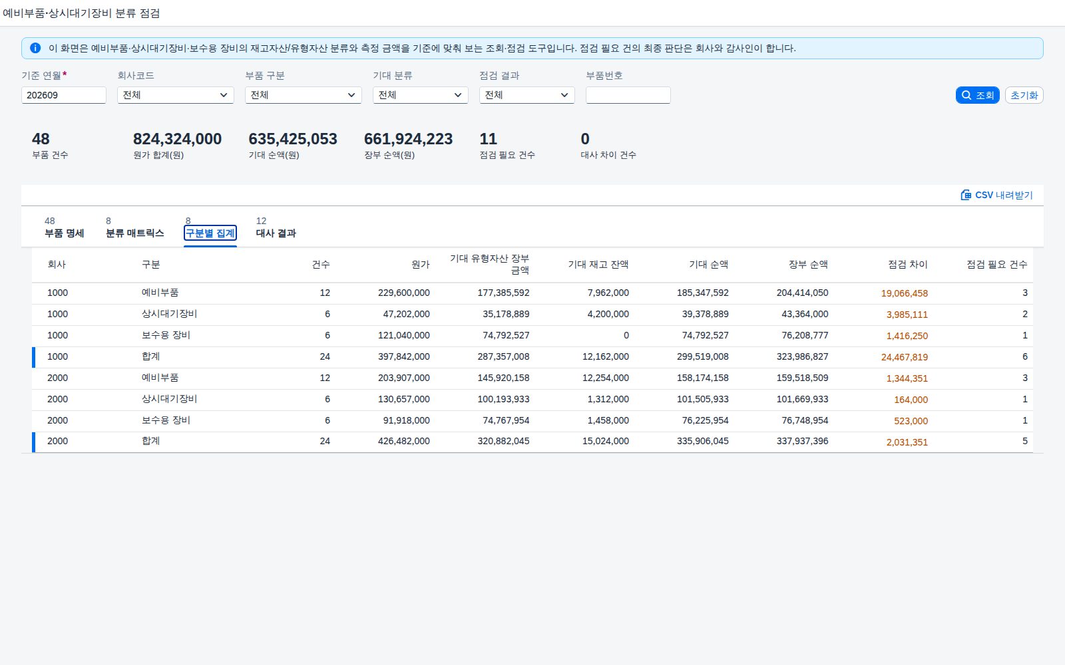Click the 기대 유형자산 장부 금액 header
Viewport: 1065px width, 665px height.
click(x=490, y=265)
